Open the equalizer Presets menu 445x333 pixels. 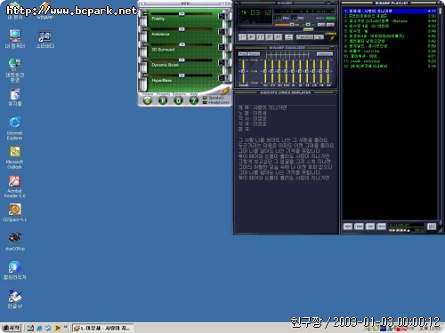point(325,54)
